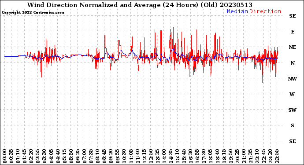Click the 18:05 time axis label
Viewport: 304px width, 165px height.
click(x=211, y=156)
